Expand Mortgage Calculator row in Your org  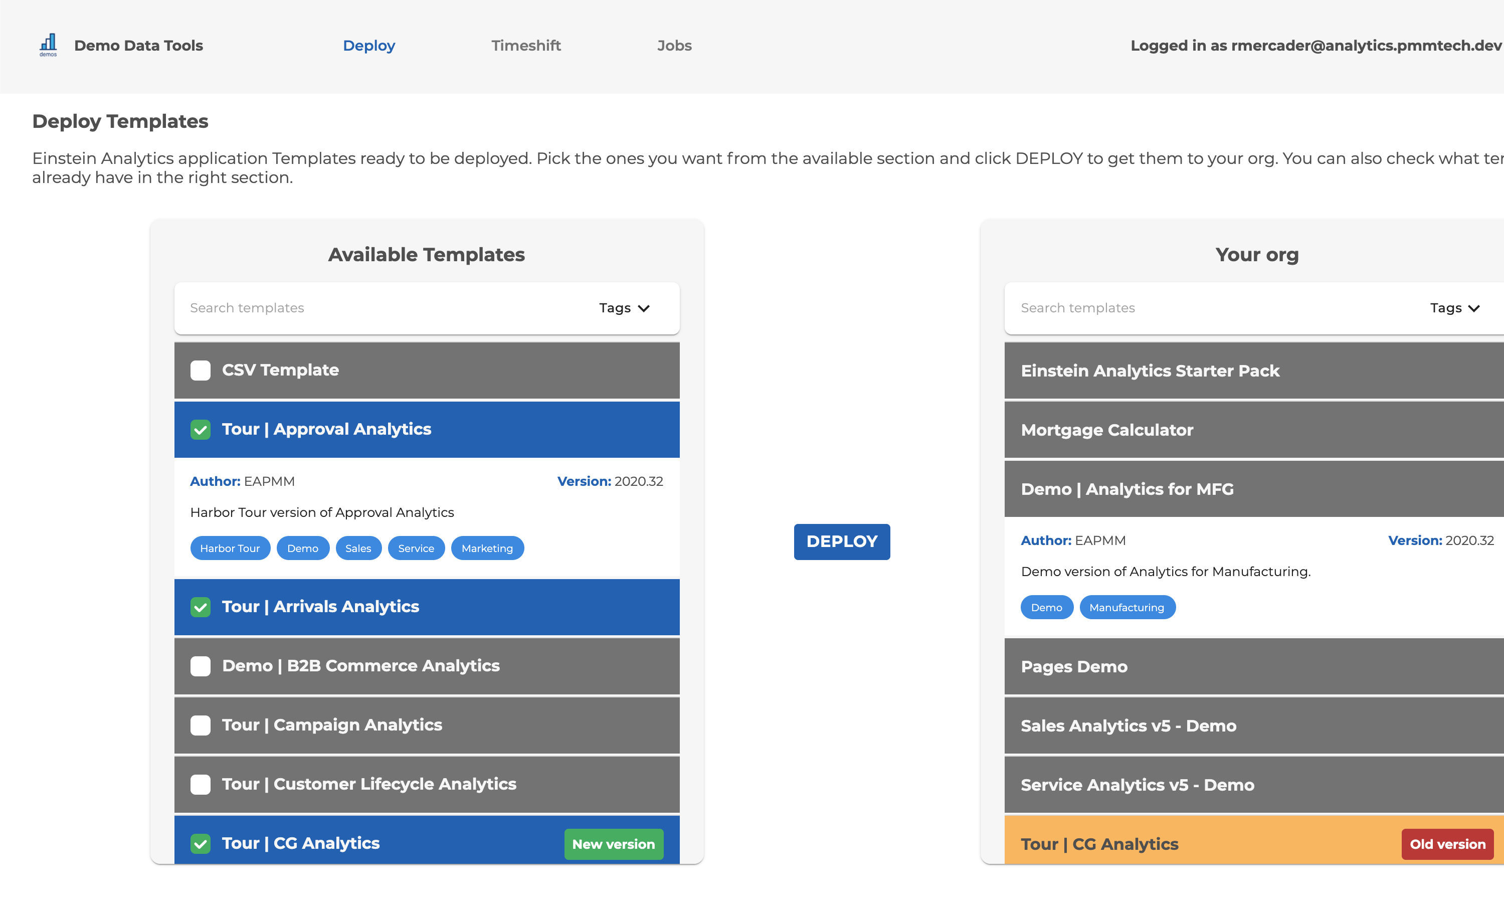(1254, 430)
